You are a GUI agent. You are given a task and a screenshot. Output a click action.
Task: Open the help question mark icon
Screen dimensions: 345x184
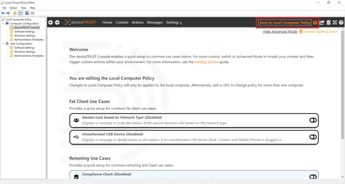(341, 22)
